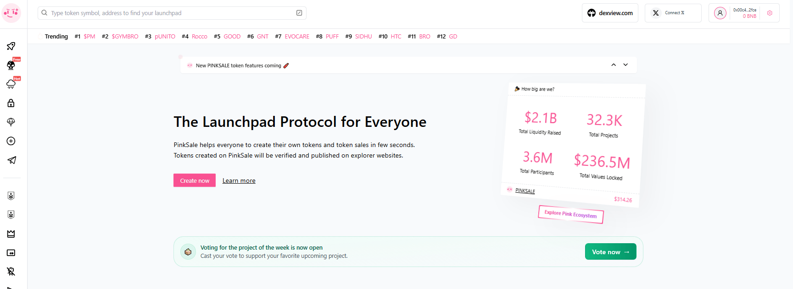The width and height of the screenshot is (793, 289).
Task: Open the skull icon with Free badge
Action: pyautogui.click(x=11, y=65)
